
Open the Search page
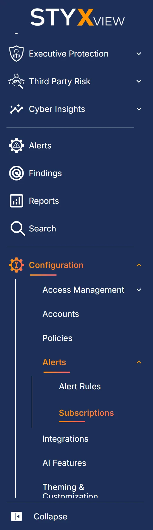(x=42, y=228)
